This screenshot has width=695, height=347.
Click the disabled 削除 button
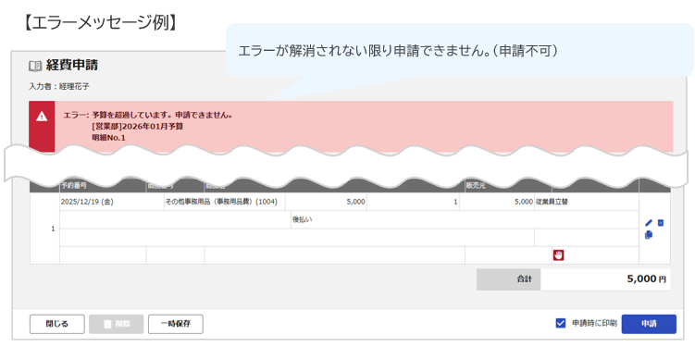tap(116, 324)
